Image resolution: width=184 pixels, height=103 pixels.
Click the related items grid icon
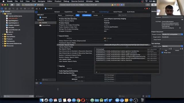point(37,9)
